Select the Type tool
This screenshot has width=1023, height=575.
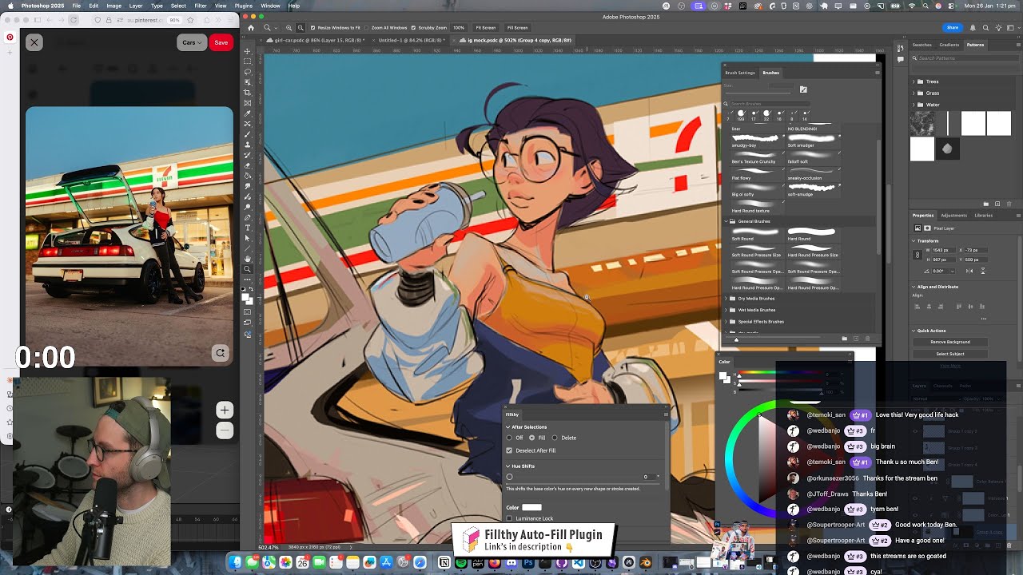click(x=247, y=227)
